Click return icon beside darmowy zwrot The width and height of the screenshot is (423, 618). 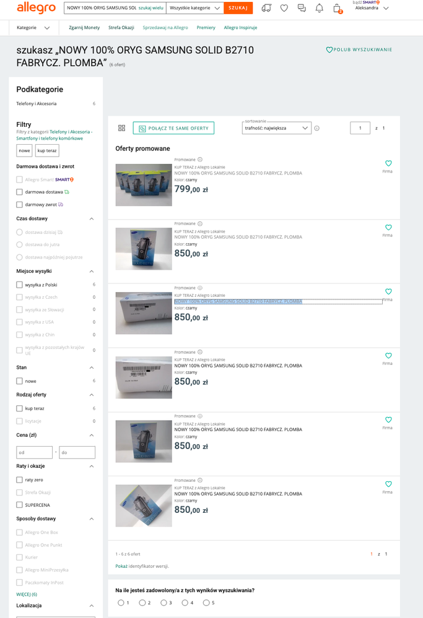point(60,205)
